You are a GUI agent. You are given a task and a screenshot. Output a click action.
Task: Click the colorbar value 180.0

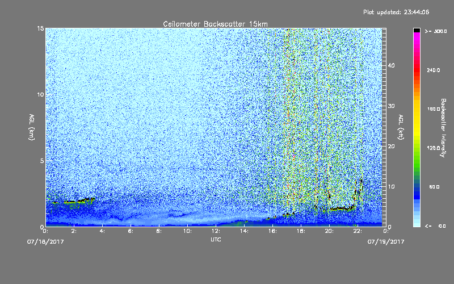[434, 109]
